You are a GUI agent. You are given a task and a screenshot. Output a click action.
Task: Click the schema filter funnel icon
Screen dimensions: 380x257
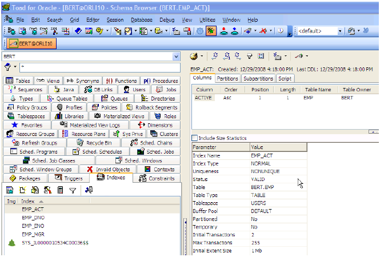(x=8, y=67)
